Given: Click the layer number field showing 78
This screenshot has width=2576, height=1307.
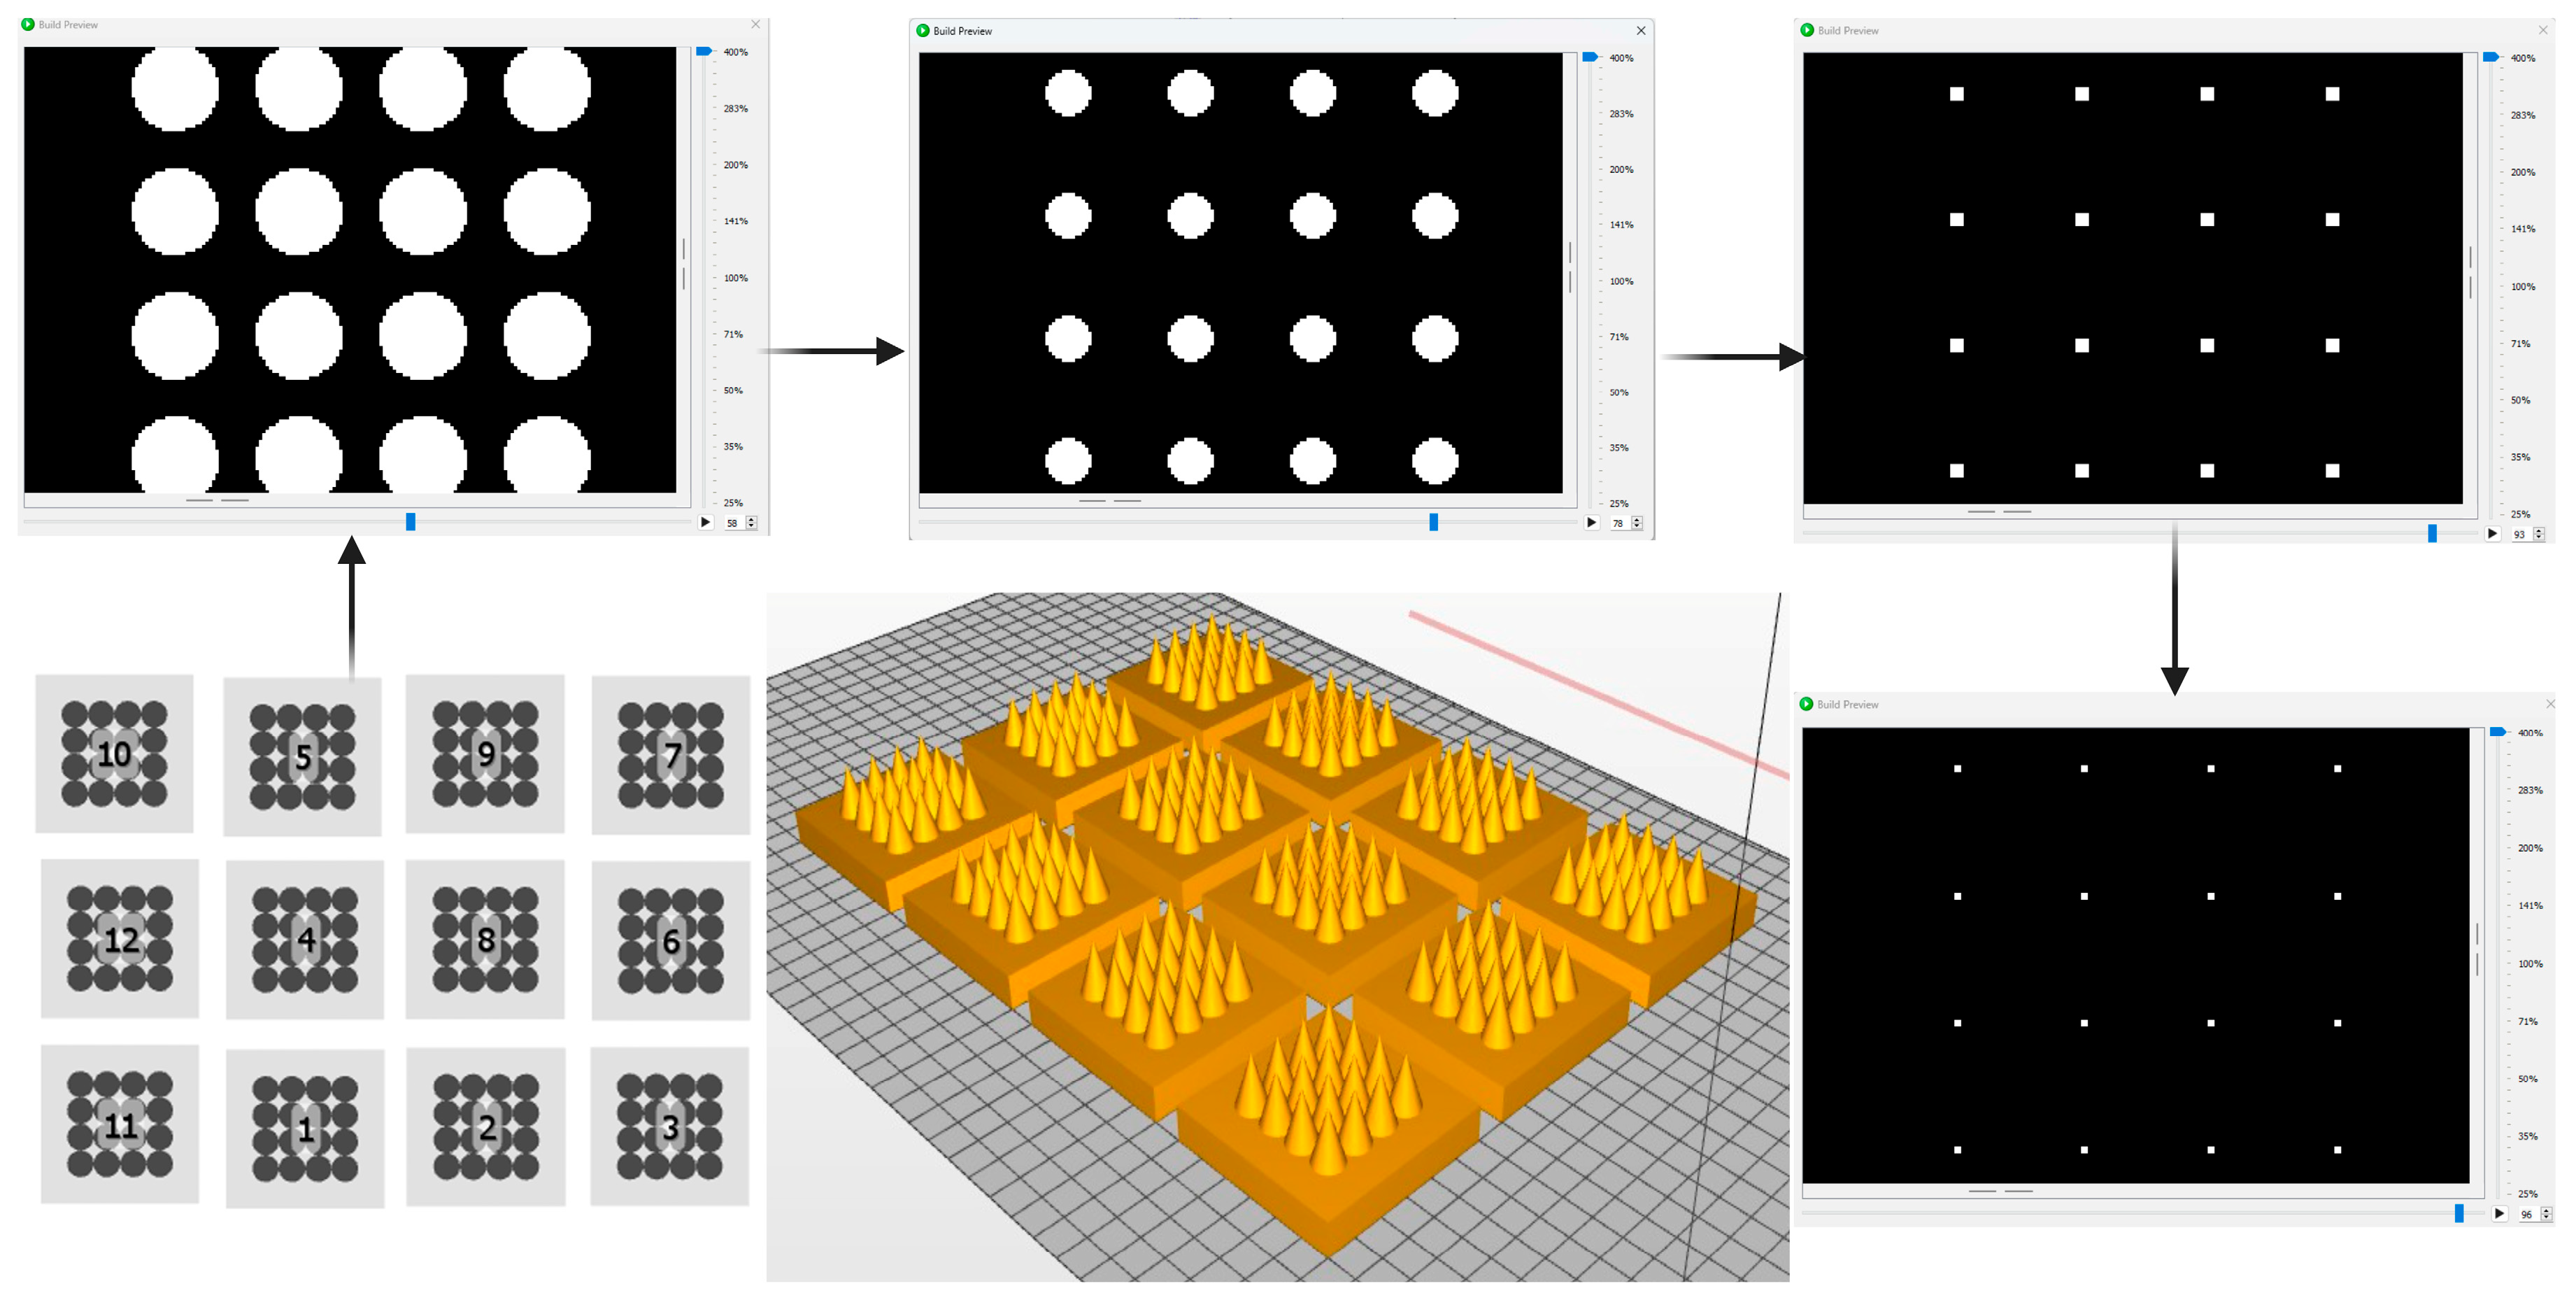Looking at the screenshot, I should [1618, 523].
